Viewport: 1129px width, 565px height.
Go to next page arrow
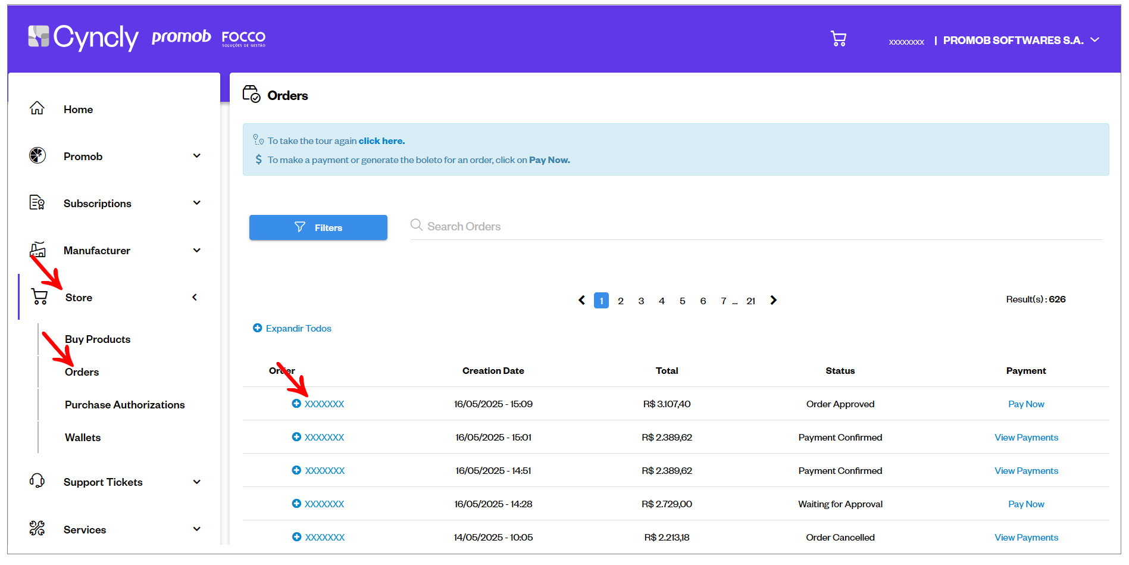773,300
